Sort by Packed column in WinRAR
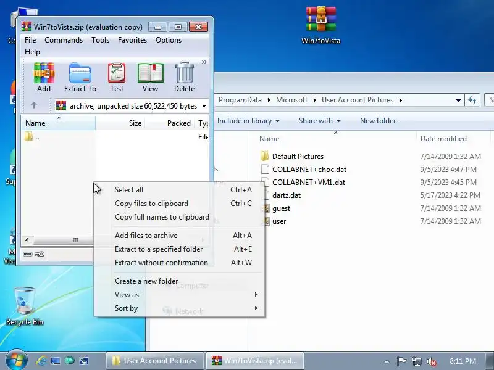Screen dimensions: 494x370 pos(170,123)
